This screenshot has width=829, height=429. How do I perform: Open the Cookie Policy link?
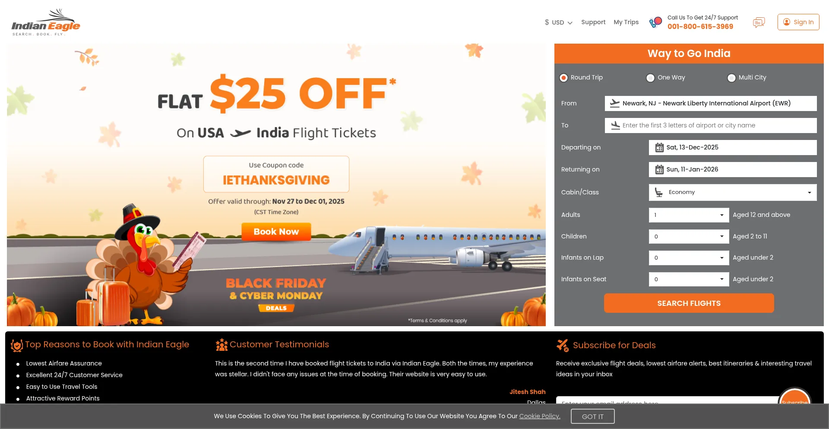point(539,416)
